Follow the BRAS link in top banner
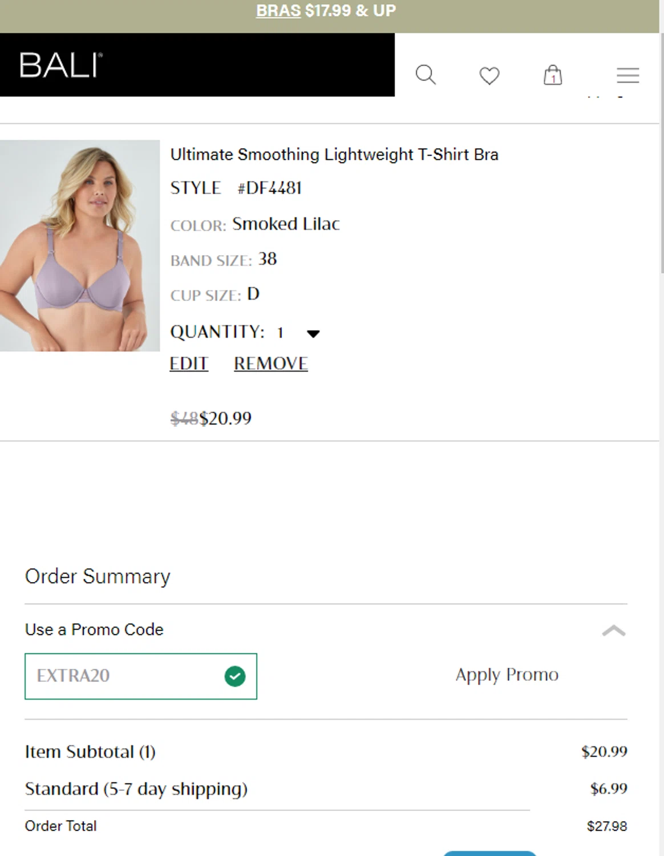The height and width of the screenshot is (856, 664). click(278, 10)
